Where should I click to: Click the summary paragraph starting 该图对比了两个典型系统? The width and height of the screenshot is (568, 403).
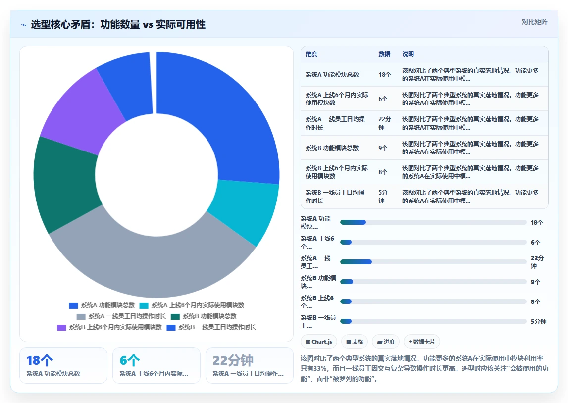pyautogui.click(x=424, y=369)
